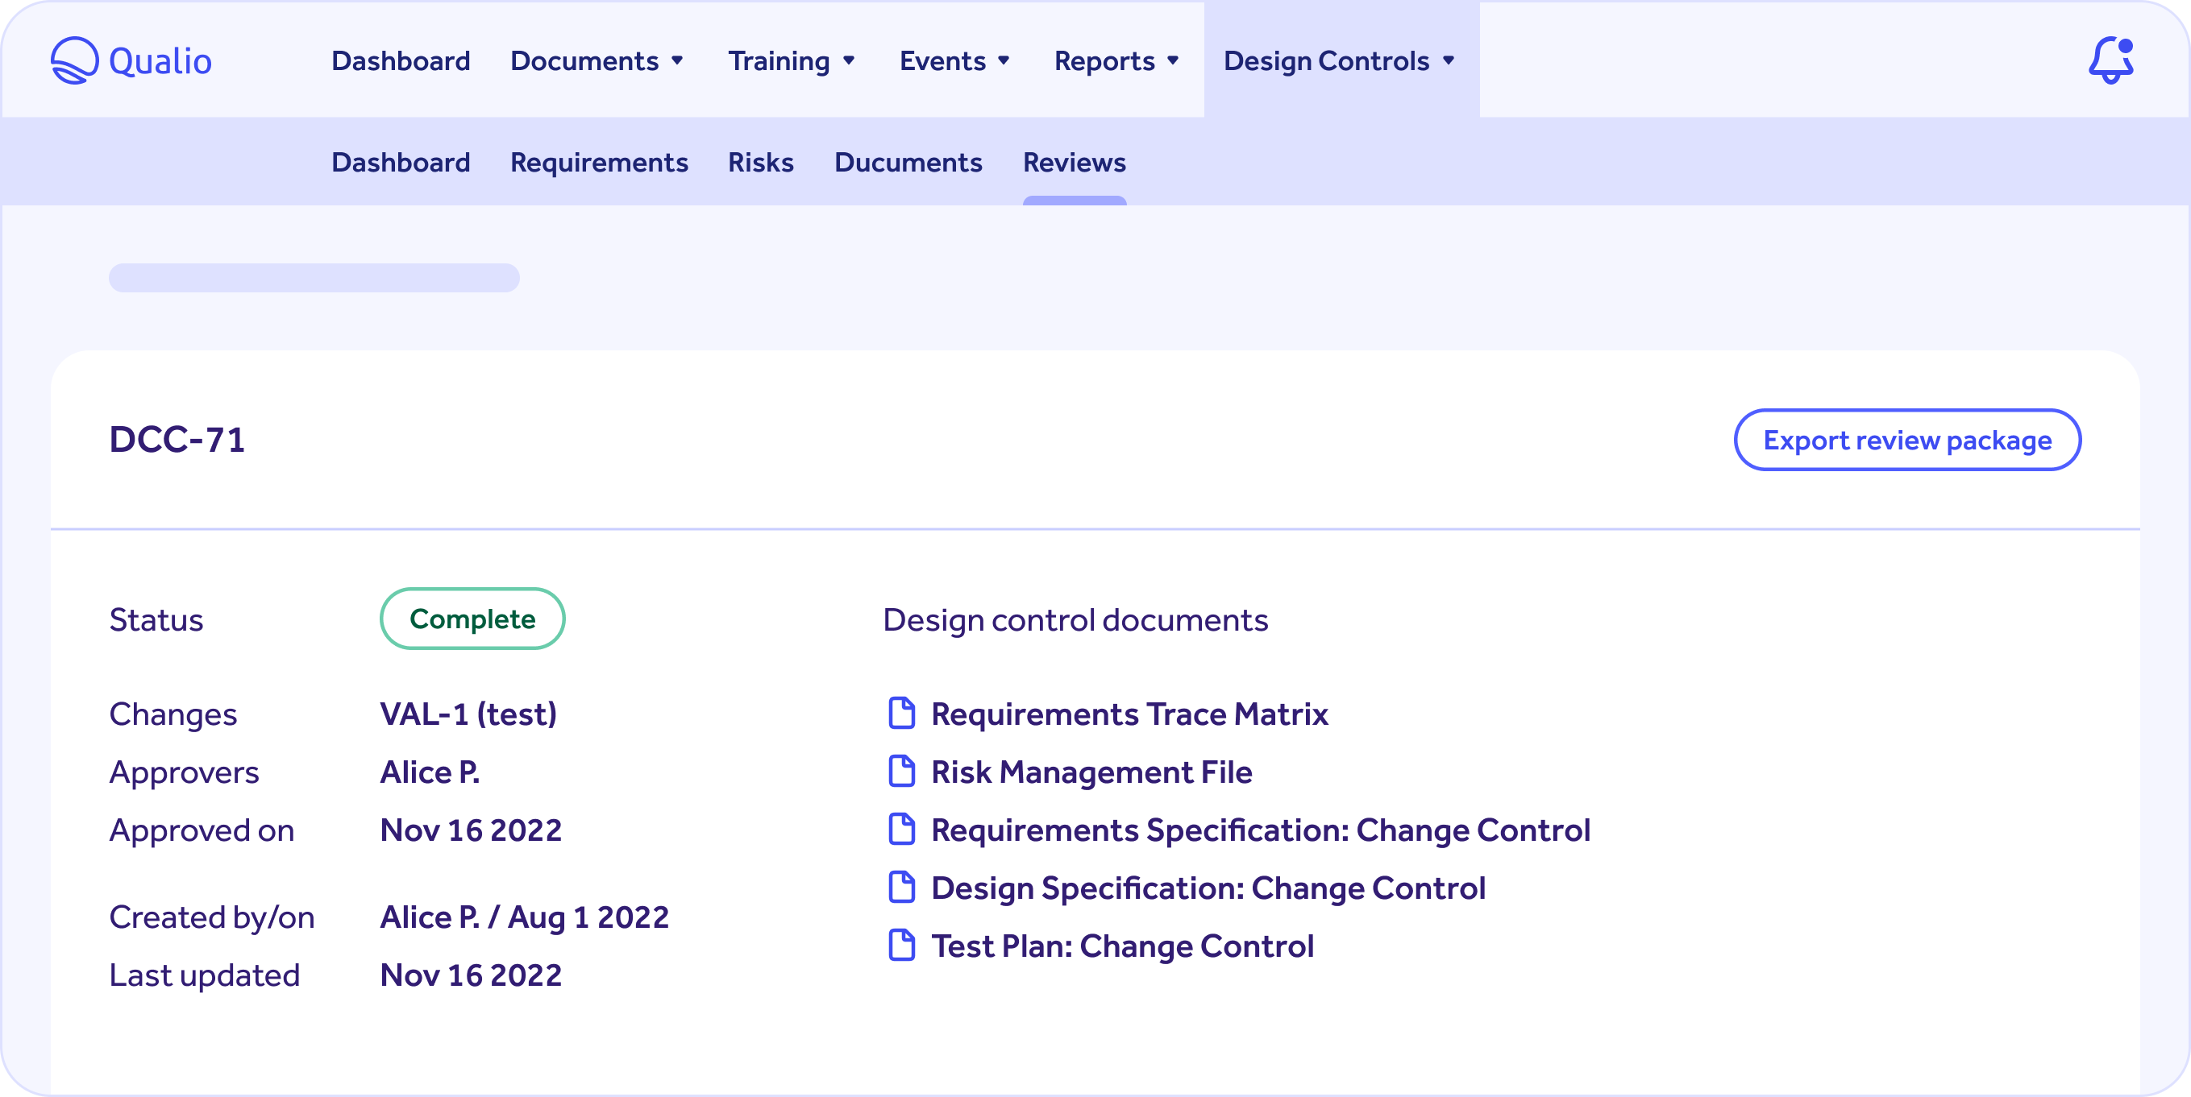
Task: Click the Complete status badge
Action: point(472,619)
